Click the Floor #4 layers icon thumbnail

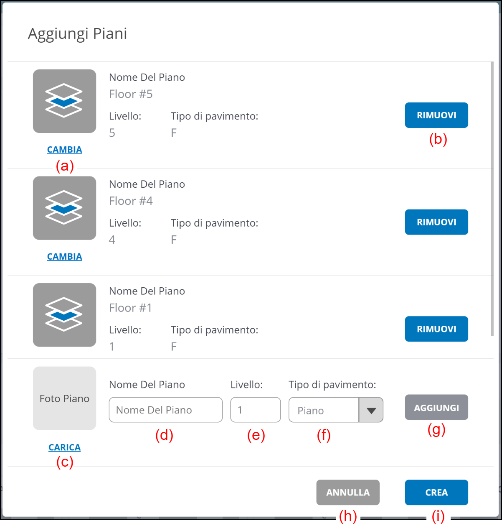click(64, 208)
